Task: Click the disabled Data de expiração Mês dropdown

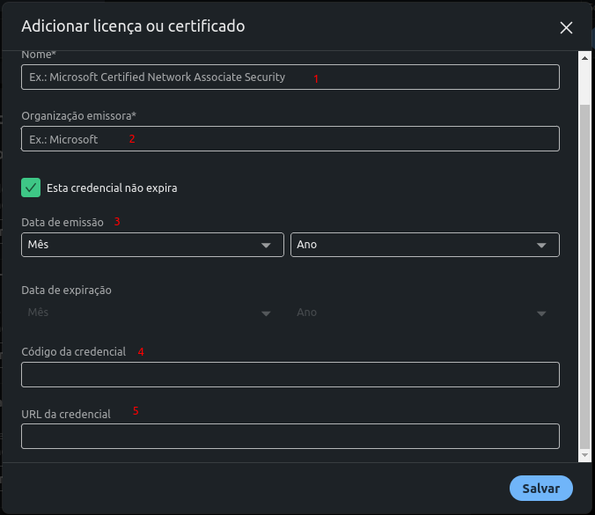Action: [151, 313]
